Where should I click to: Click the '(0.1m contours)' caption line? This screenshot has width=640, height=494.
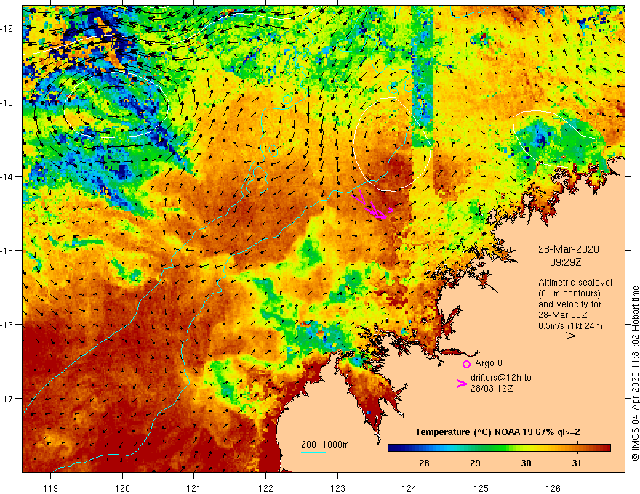tap(569, 293)
